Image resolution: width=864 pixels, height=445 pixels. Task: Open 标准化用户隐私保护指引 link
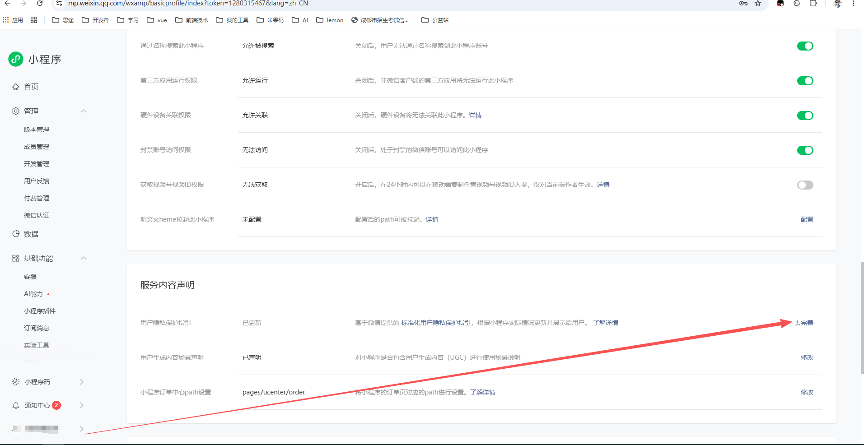pyautogui.click(x=436, y=323)
